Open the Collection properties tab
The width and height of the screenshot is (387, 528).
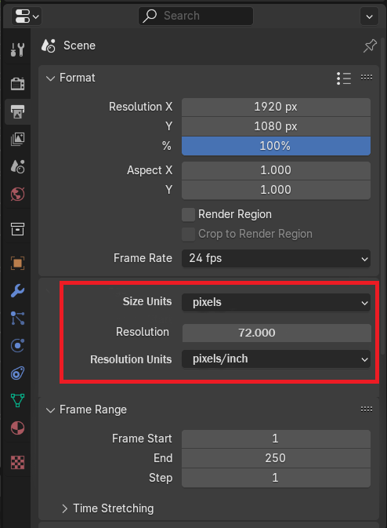(x=17, y=229)
